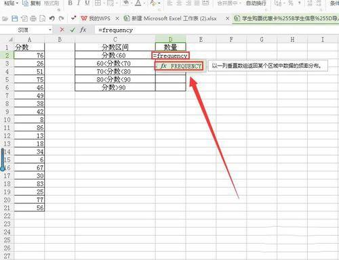Image resolution: width=339 pixels, height=260 pixels.
Task: Click cell containing 70<分数<80
Action: (115, 71)
